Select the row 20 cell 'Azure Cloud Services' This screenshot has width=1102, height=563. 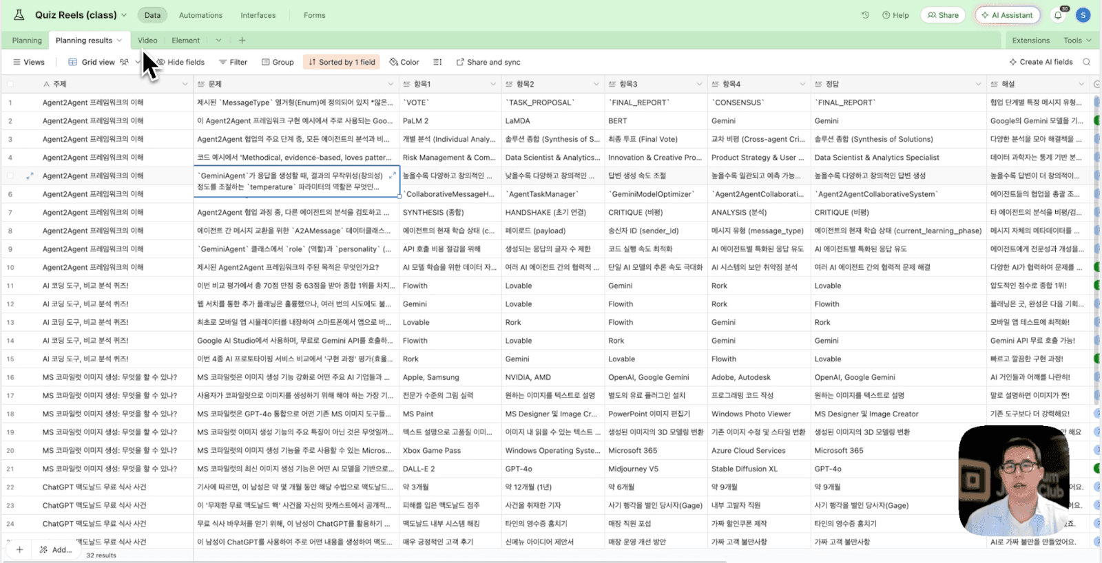coord(759,450)
